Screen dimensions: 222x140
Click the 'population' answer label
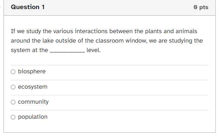click(32, 117)
